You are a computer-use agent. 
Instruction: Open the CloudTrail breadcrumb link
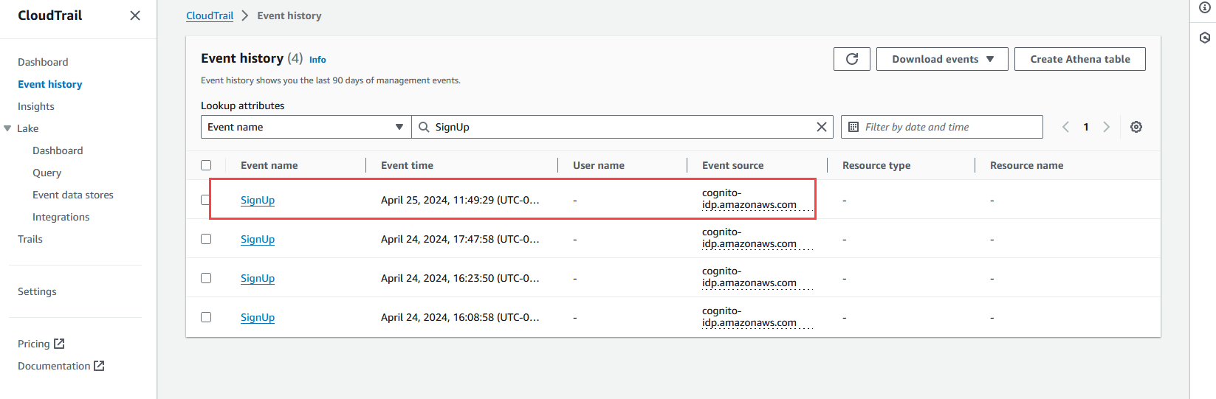click(x=210, y=15)
